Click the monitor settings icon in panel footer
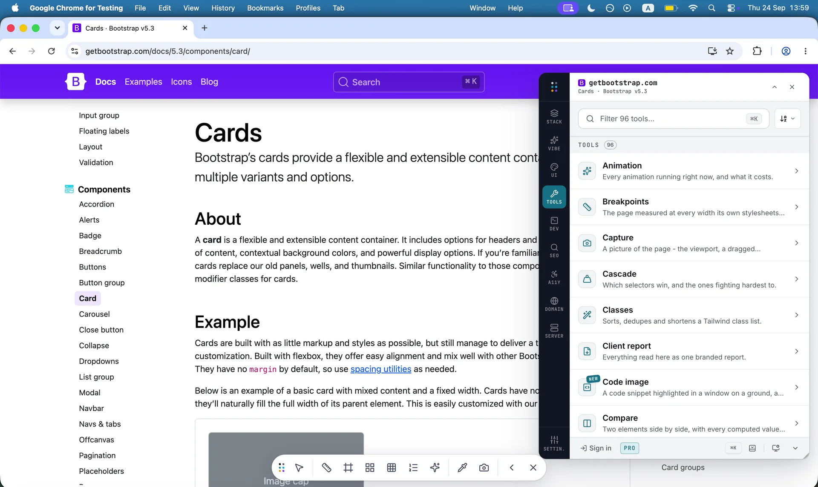This screenshot has width=818, height=487. tap(776, 448)
